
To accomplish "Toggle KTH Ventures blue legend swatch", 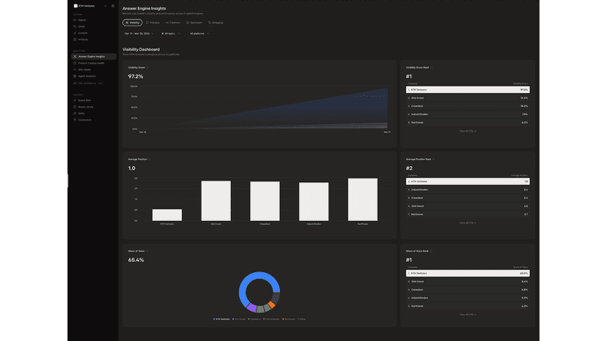I will click(x=214, y=319).
